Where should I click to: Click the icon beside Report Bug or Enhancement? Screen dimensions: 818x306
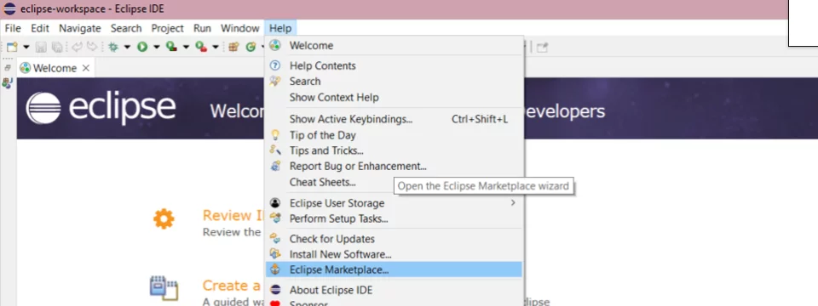click(275, 166)
